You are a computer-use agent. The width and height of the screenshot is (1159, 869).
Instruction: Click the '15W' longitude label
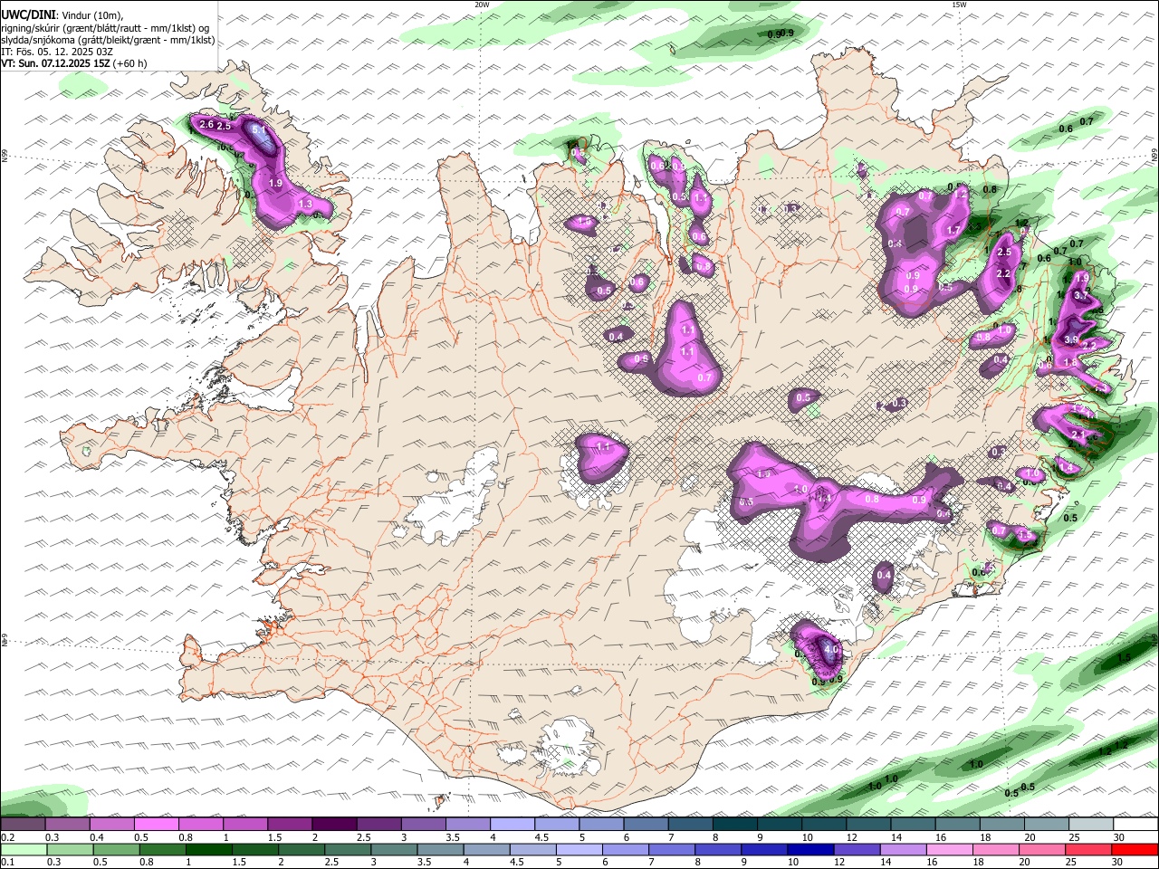[x=959, y=5]
